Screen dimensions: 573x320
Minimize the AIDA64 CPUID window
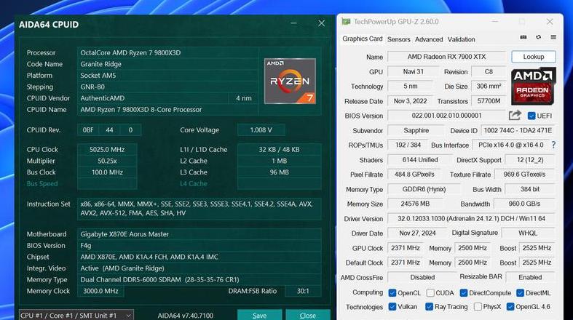coord(294,23)
